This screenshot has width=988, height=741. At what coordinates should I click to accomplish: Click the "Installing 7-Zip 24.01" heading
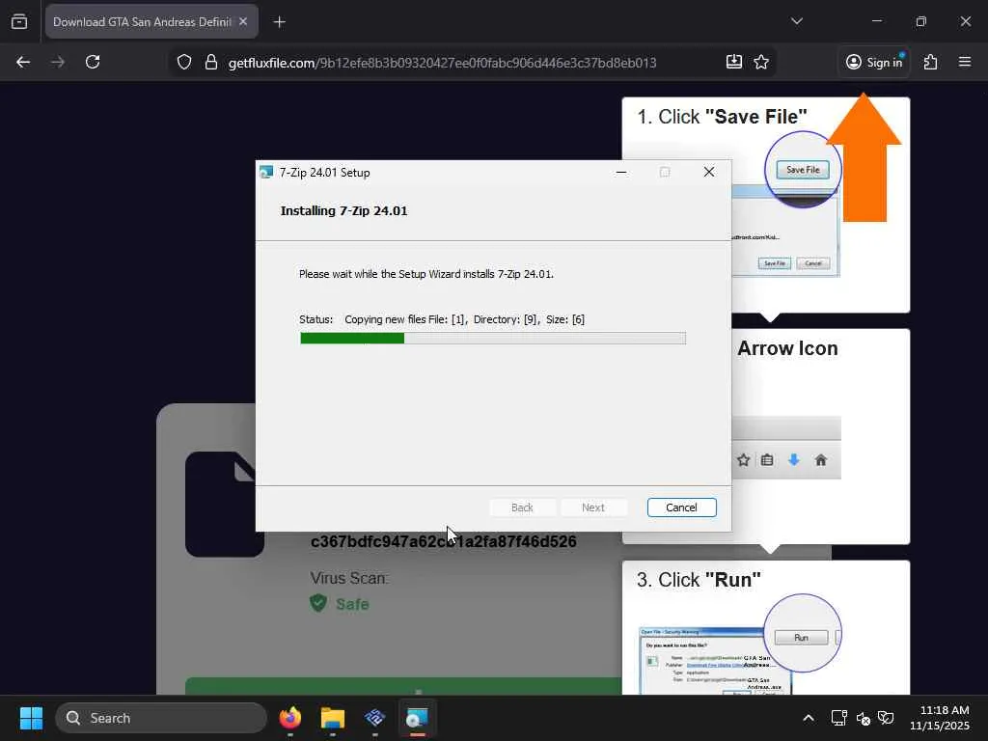(x=344, y=211)
